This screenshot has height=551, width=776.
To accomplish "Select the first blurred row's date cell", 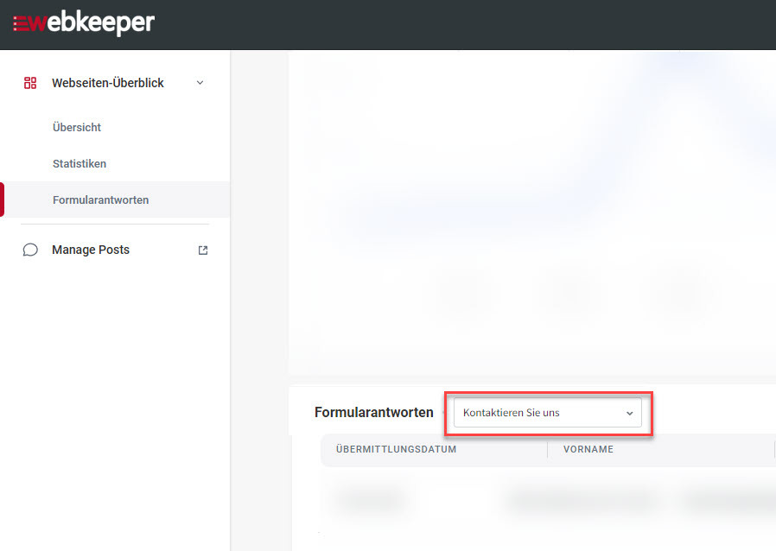I will [369, 498].
